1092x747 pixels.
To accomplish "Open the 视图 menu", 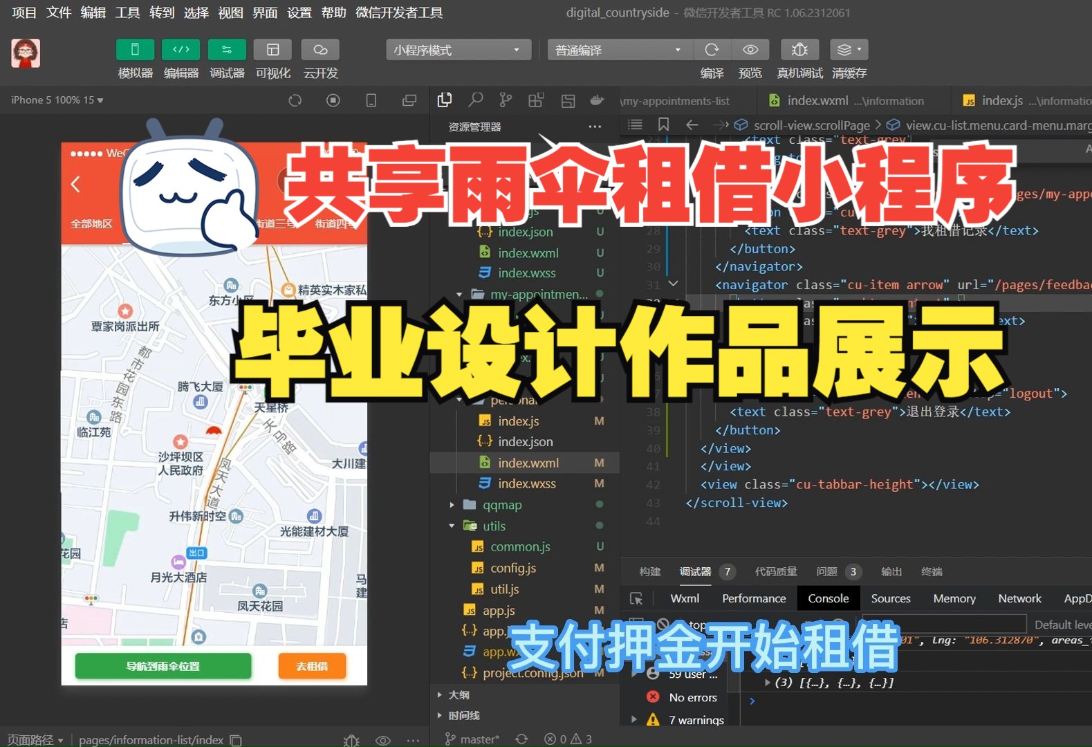I will pyautogui.click(x=230, y=12).
